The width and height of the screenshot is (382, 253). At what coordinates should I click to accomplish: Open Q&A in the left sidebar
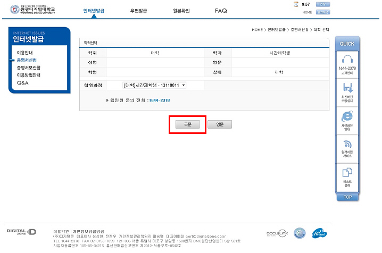pos(23,83)
